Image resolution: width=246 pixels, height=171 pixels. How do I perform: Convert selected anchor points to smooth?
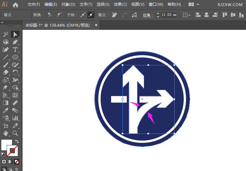point(59,15)
